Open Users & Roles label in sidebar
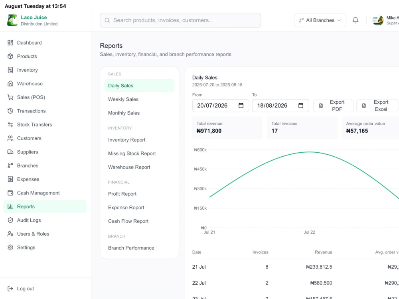 (x=33, y=234)
